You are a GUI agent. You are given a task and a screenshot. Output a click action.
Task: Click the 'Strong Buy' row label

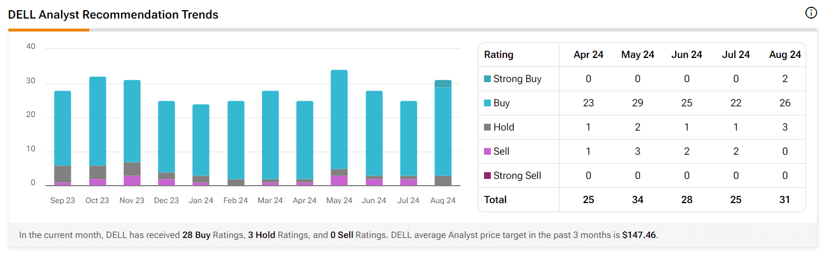(517, 79)
